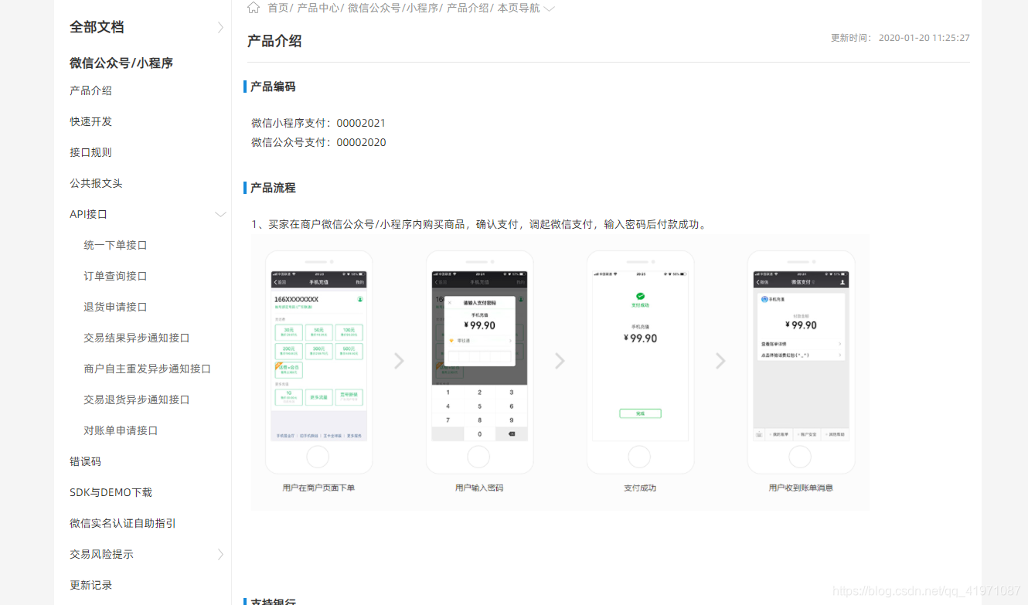Open 商户自主重发异步通知接口 doc

[x=148, y=369]
